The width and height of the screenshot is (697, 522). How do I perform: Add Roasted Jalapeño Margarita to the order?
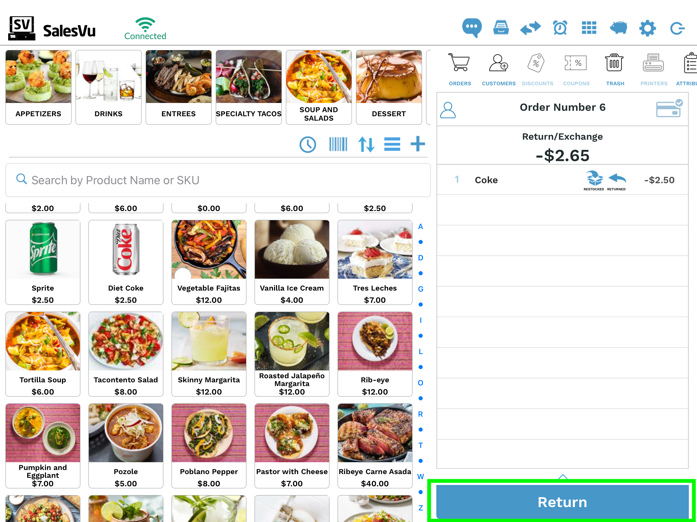292,354
